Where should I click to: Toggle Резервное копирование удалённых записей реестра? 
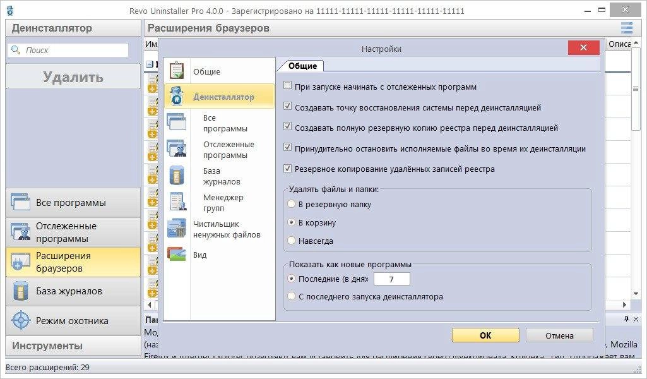(288, 168)
